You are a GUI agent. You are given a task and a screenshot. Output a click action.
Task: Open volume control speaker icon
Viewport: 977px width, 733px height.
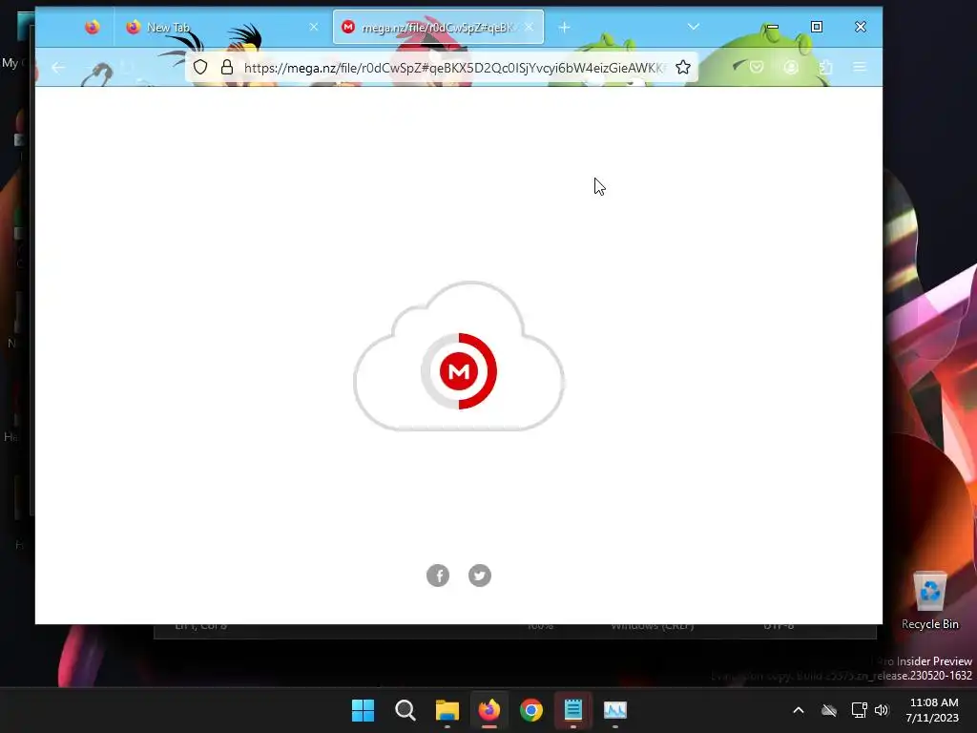pos(881,710)
